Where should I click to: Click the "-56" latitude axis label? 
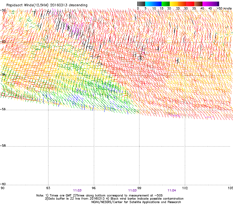click(x=3, y=109)
